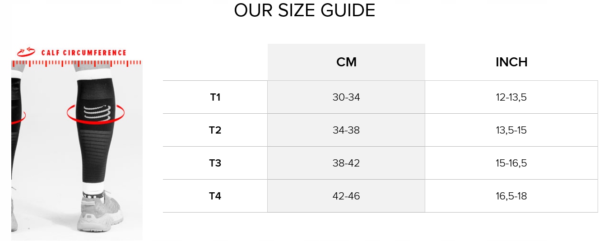608x241 pixels.
Task: Click the OUR SIZE GUIDE heading
Action: pyautogui.click(x=305, y=10)
